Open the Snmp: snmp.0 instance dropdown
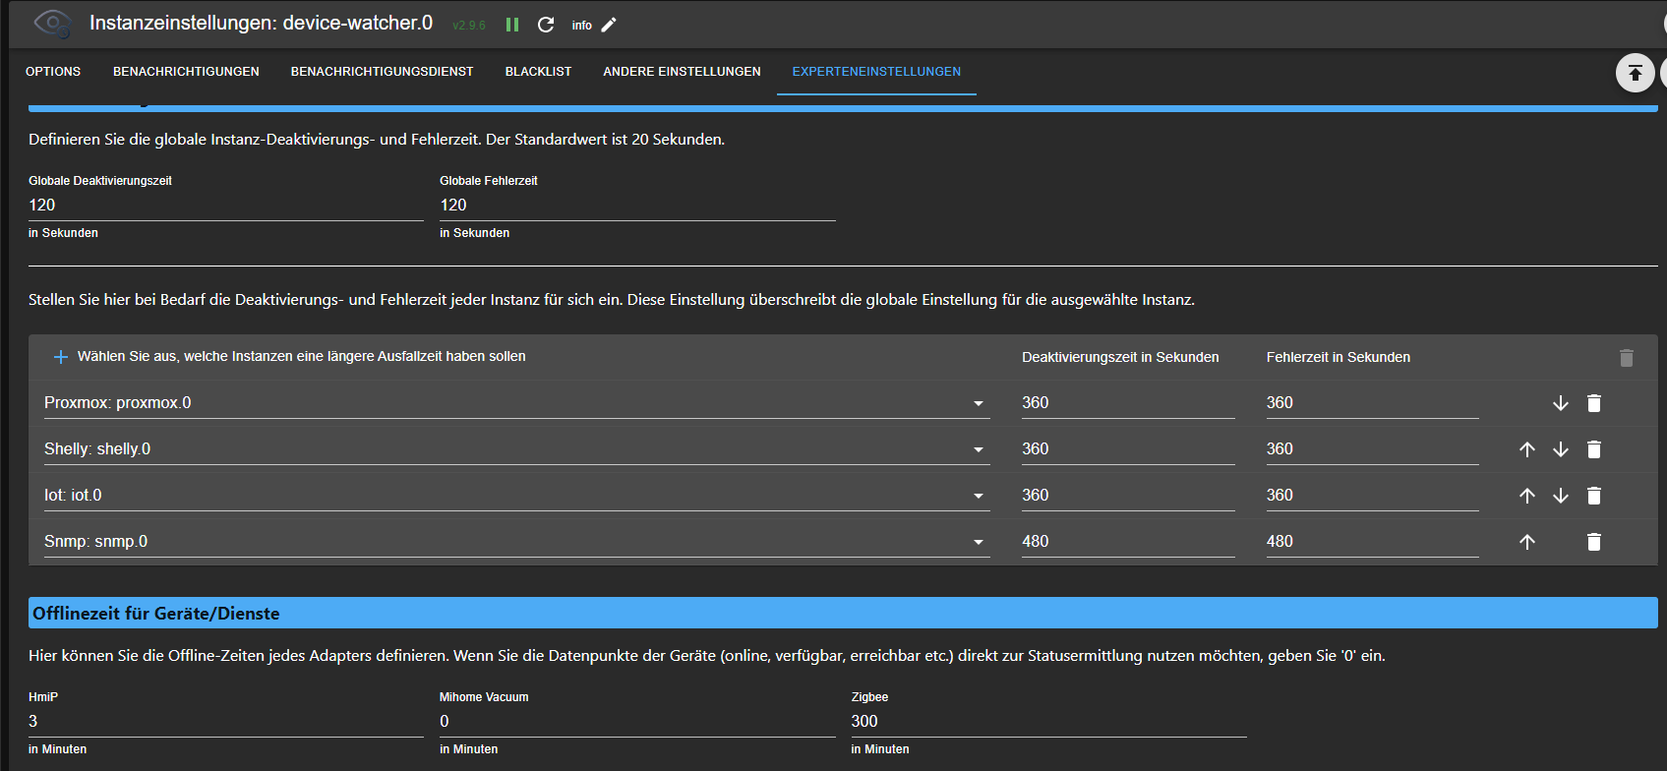This screenshot has width=1667, height=771. click(517, 542)
